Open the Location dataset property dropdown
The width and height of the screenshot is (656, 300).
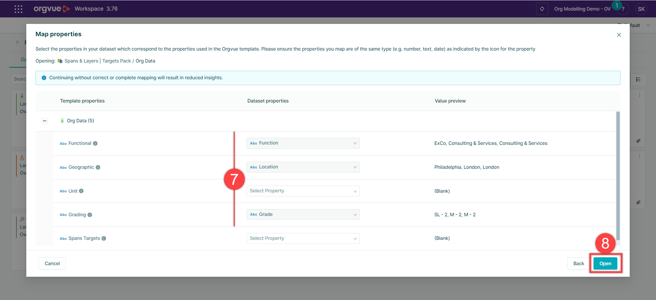303,167
